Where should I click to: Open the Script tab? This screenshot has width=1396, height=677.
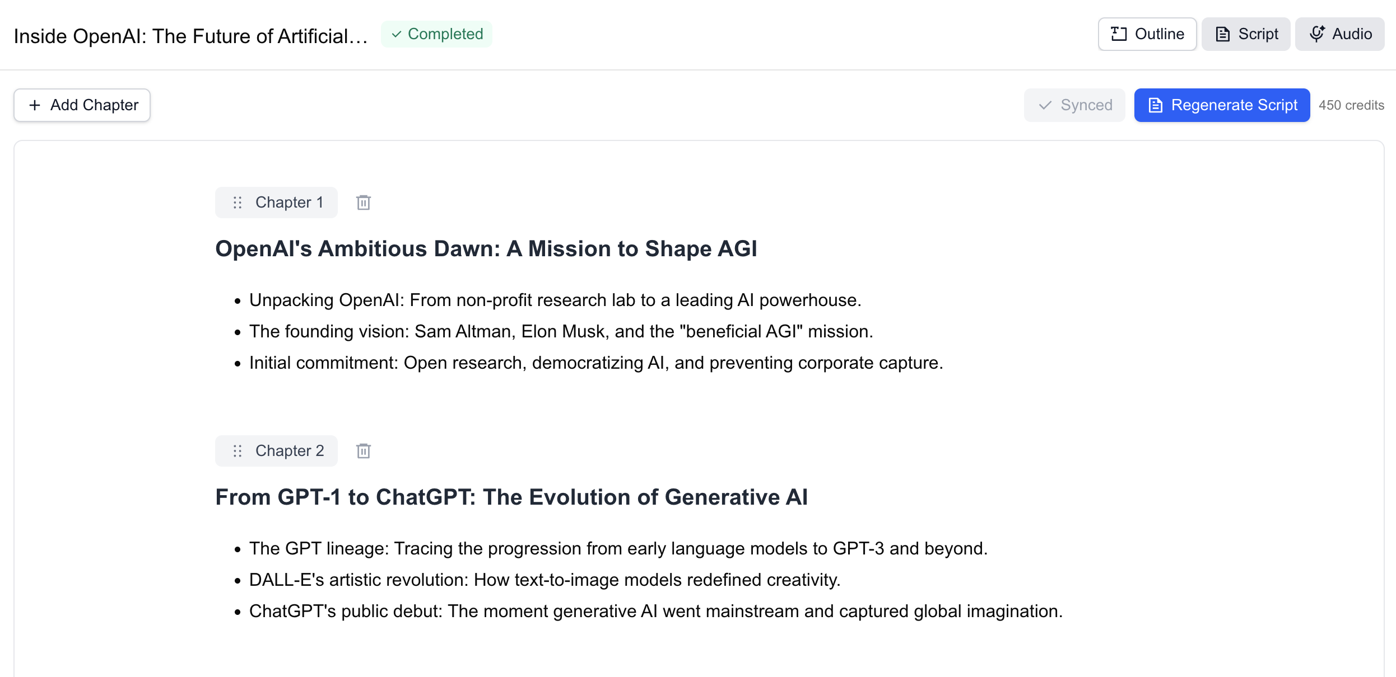click(1246, 34)
